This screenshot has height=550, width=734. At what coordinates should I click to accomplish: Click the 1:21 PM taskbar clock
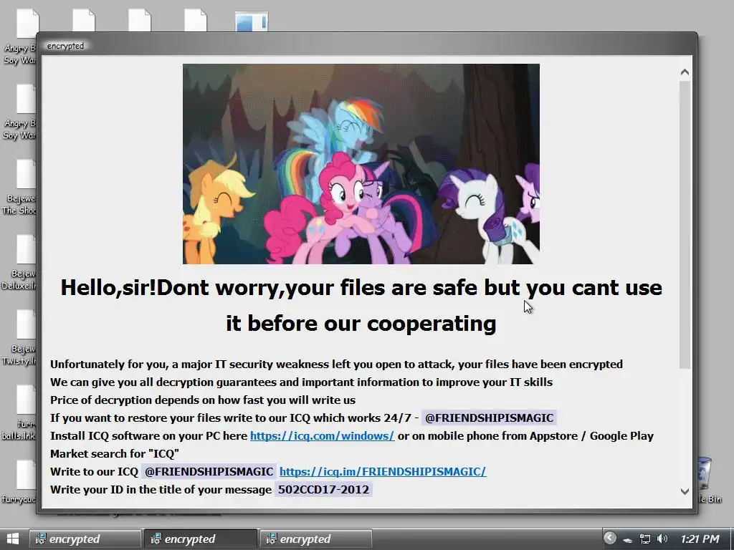700,539
